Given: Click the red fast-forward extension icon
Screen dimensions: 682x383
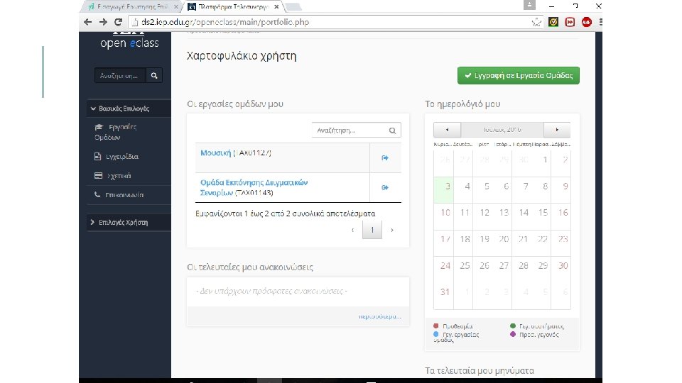Looking at the screenshot, I should (570, 22).
